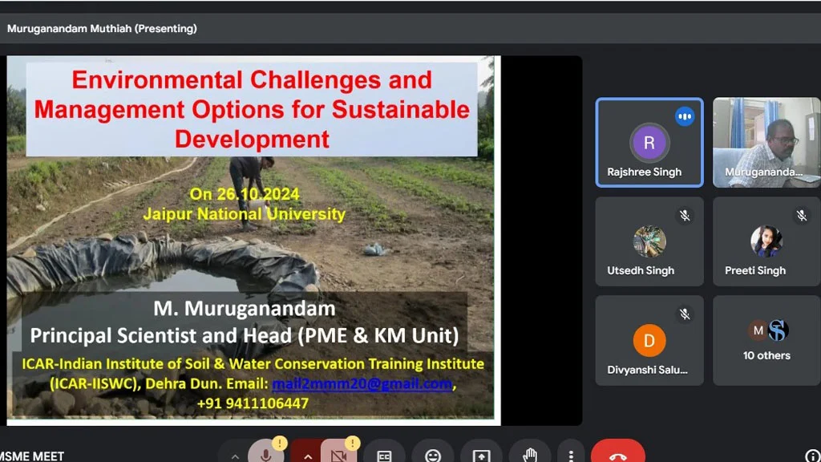Open more options three-dot menu

click(571, 455)
